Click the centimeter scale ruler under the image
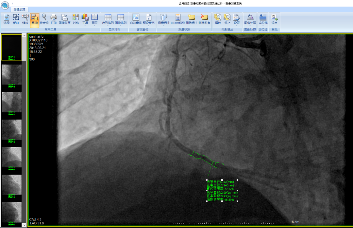This screenshot has width=353, height=228. click(x=225, y=223)
